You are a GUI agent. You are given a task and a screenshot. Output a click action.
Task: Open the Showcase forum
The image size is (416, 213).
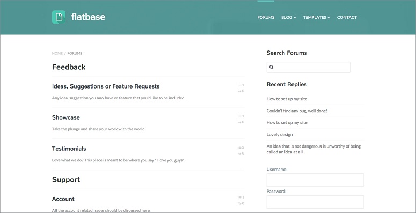click(x=66, y=117)
